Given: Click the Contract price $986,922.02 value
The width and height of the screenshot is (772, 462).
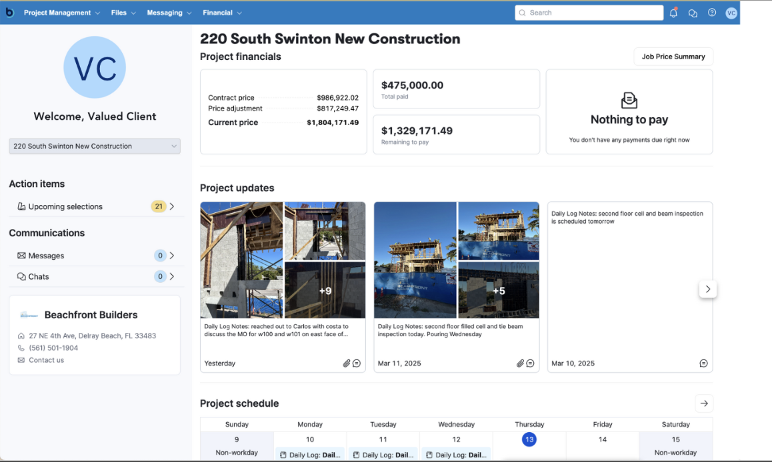Looking at the screenshot, I should [338, 98].
